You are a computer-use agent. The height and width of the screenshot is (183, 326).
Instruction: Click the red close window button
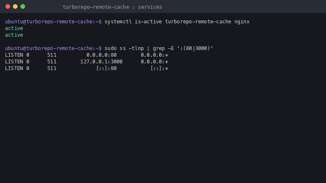[x=8, y=7]
